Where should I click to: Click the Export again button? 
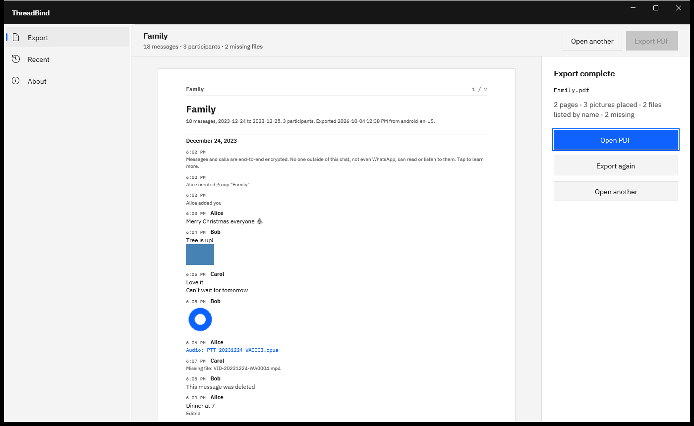pos(616,166)
